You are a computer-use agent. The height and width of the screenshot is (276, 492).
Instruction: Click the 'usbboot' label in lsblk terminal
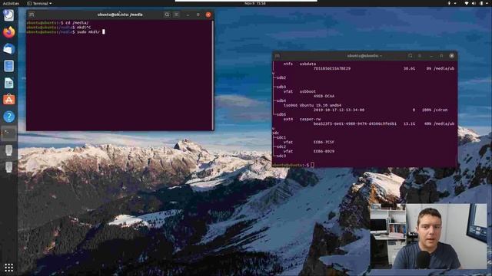click(307, 92)
